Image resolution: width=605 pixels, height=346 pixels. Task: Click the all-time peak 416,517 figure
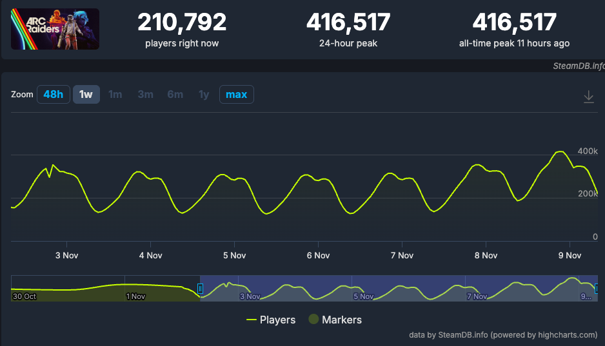(514, 23)
